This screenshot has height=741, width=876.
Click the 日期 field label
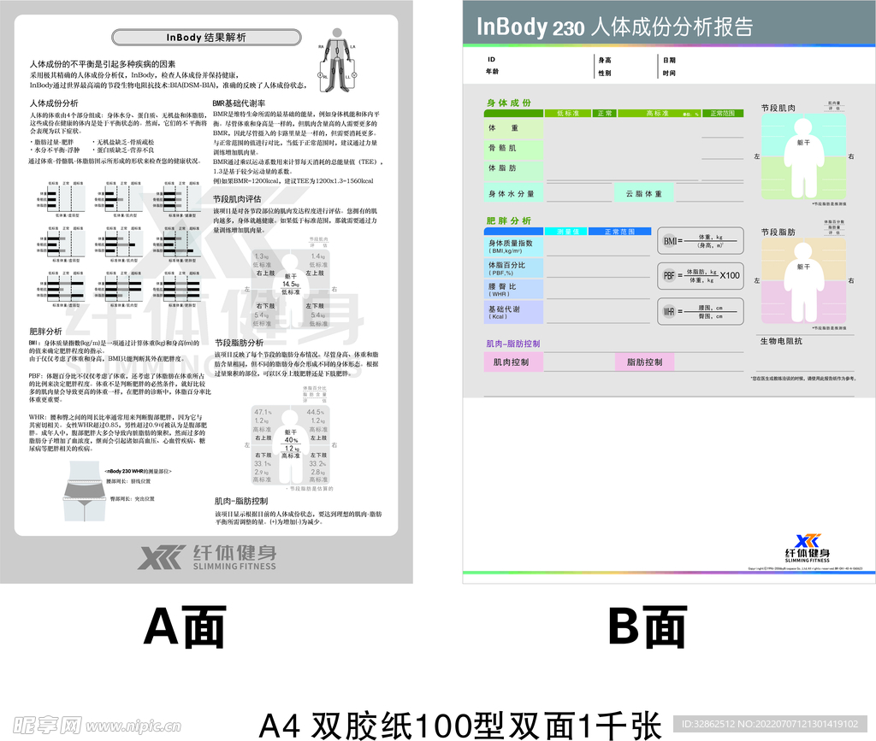click(x=669, y=61)
